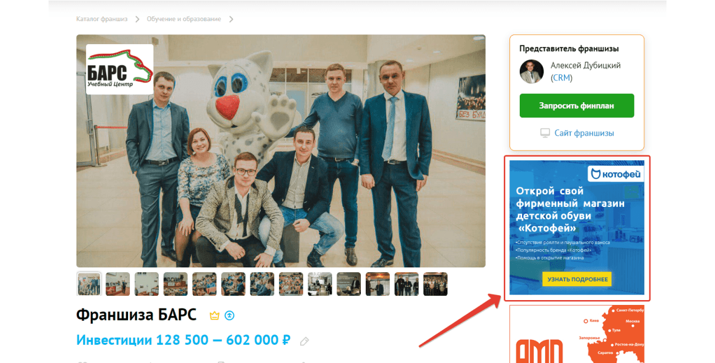Open the main team photo with mascot
The image size is (715, 363).
pos(281,151)
